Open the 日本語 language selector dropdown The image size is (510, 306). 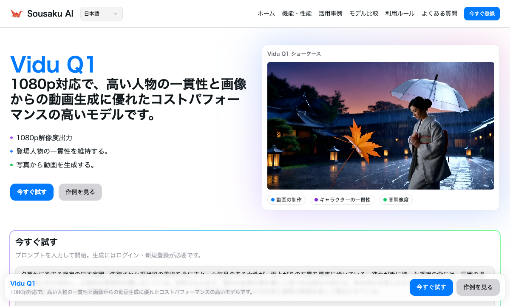tap(101, 14)
